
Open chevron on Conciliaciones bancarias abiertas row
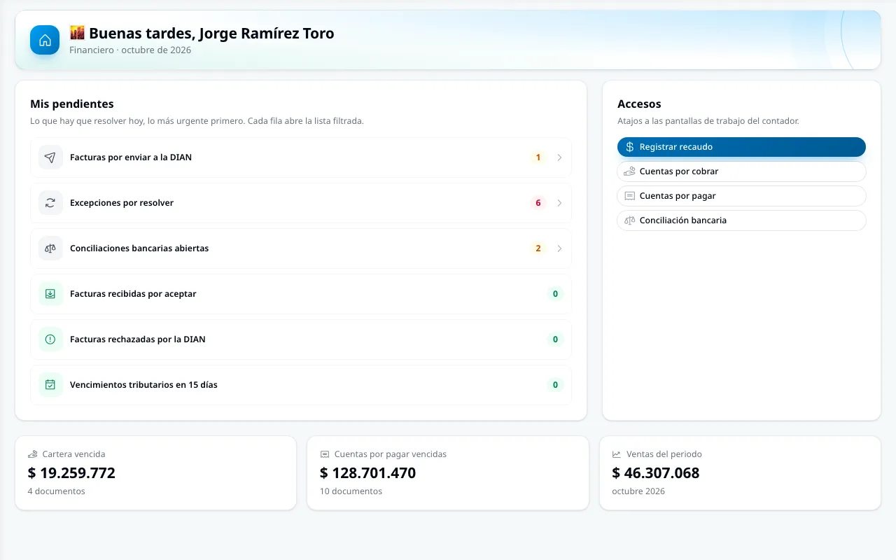pyautogui.click(x=559, y=248)
